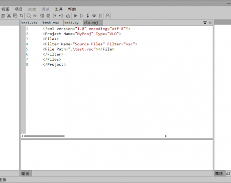Click the Decrease Indent icon
Screen dimensions: 231x183
tap(48, 16)
